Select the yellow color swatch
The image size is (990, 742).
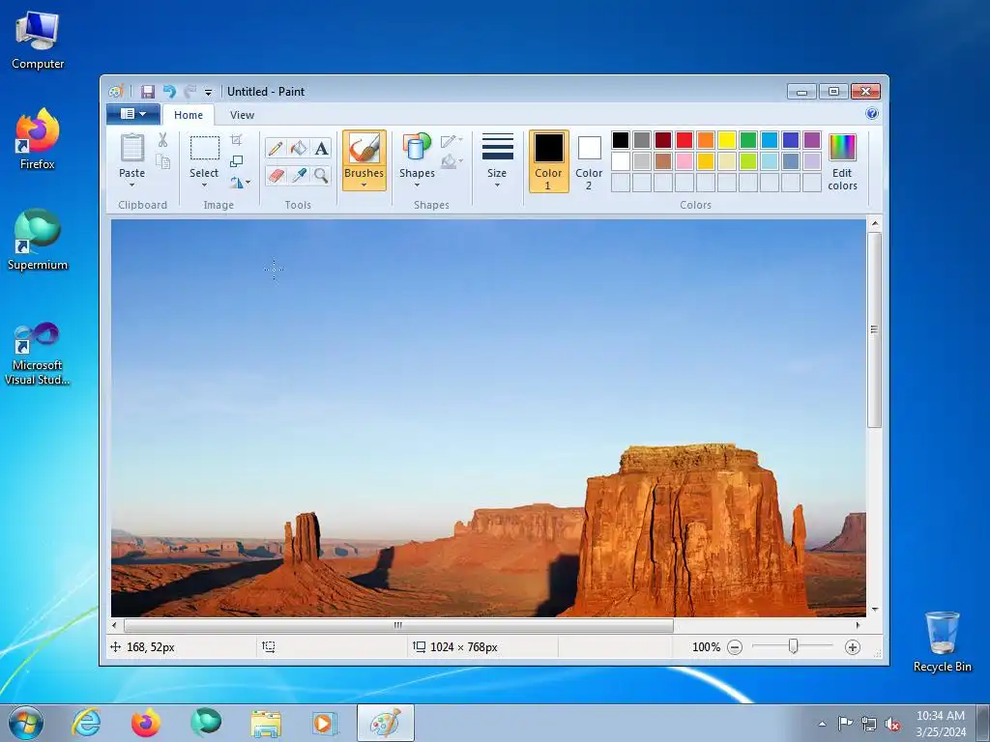pos(727,140)
